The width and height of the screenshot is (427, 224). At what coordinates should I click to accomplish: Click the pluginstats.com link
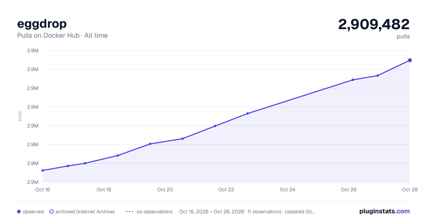click(384, 211)
